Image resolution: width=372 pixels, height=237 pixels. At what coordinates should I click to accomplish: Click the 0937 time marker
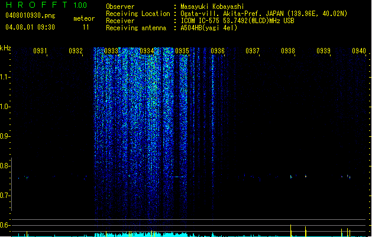[253, 51]
